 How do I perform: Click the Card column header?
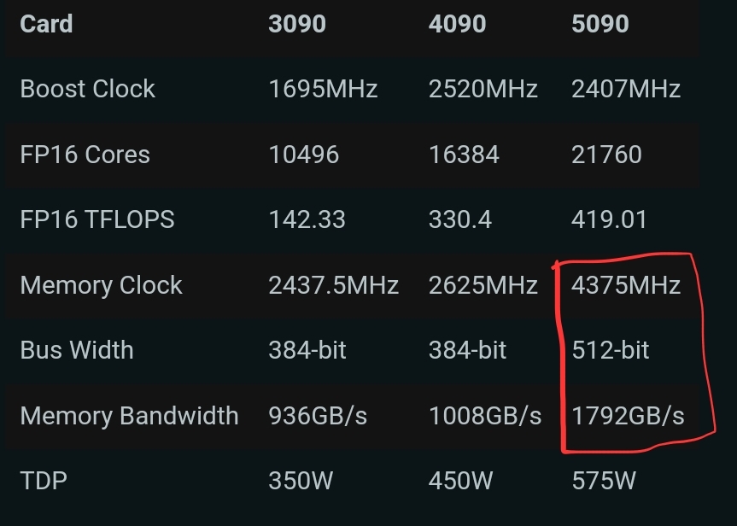46,24
